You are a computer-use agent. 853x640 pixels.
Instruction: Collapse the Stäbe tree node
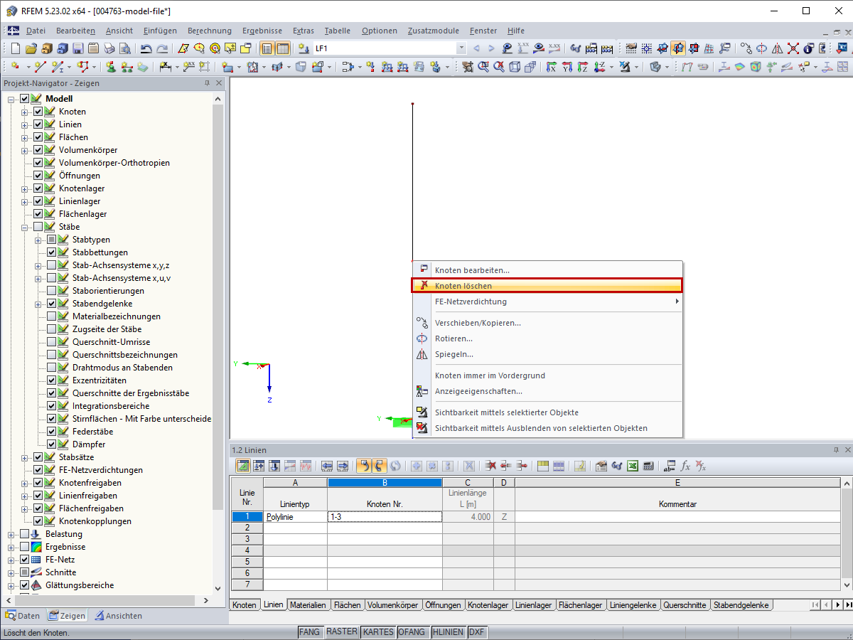point(25,227)
